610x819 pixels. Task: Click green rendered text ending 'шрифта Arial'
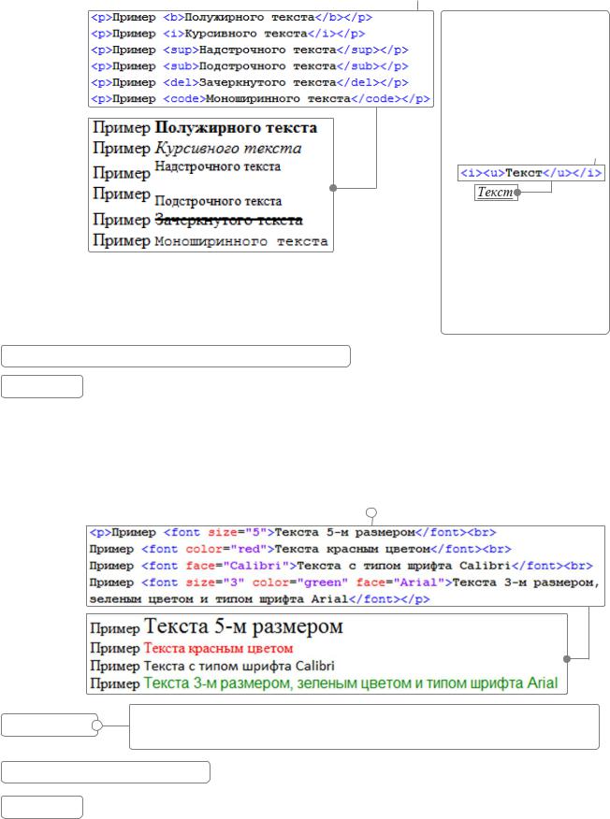pyautogui.click(x=351, y=683)
